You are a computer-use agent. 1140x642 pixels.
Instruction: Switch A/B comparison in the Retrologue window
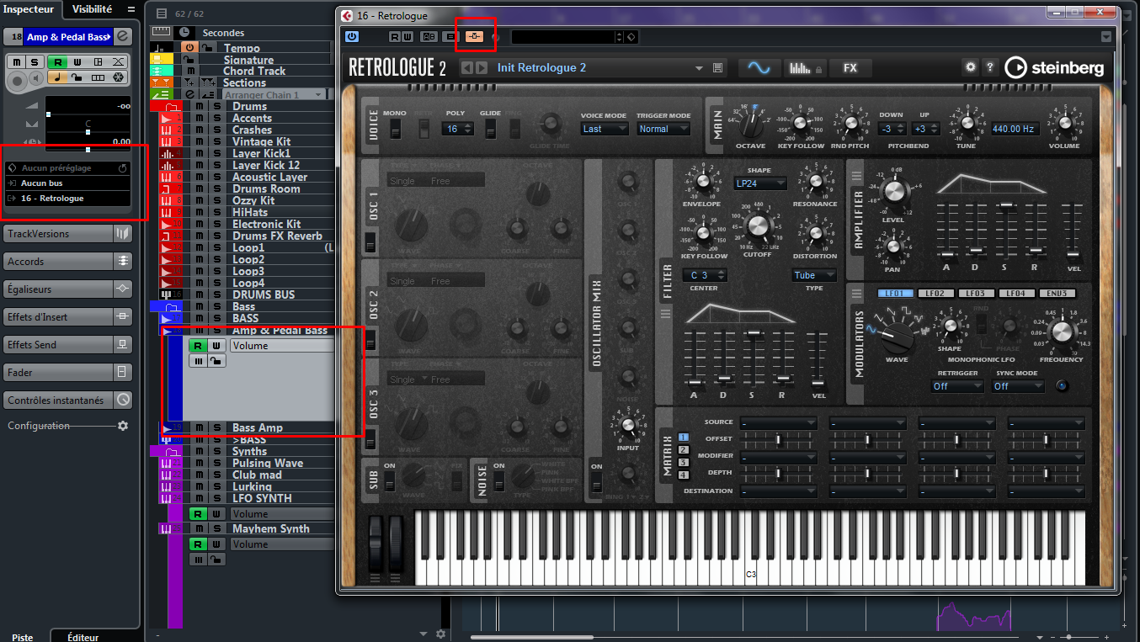429,37
